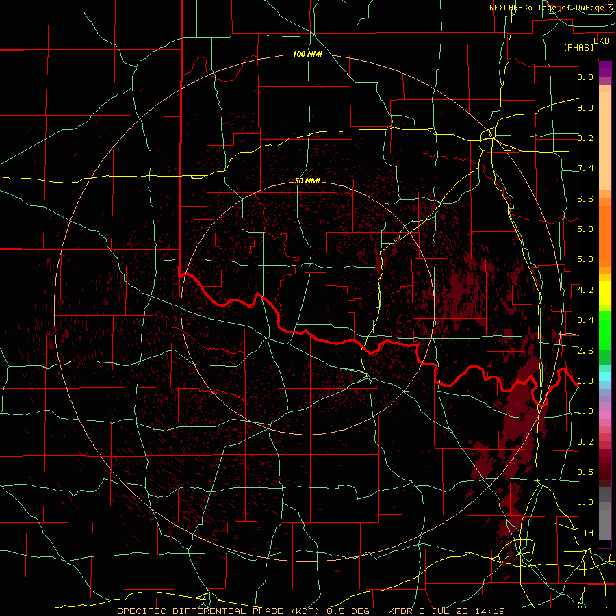Click the "TH" threshold label on the scale
616x616 pixels.
point(588,533)
